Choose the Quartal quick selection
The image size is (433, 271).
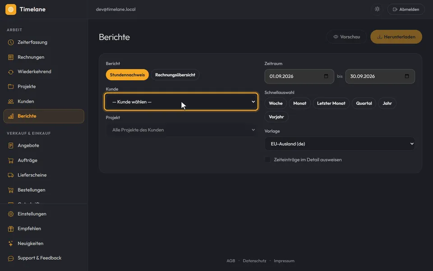364,103
